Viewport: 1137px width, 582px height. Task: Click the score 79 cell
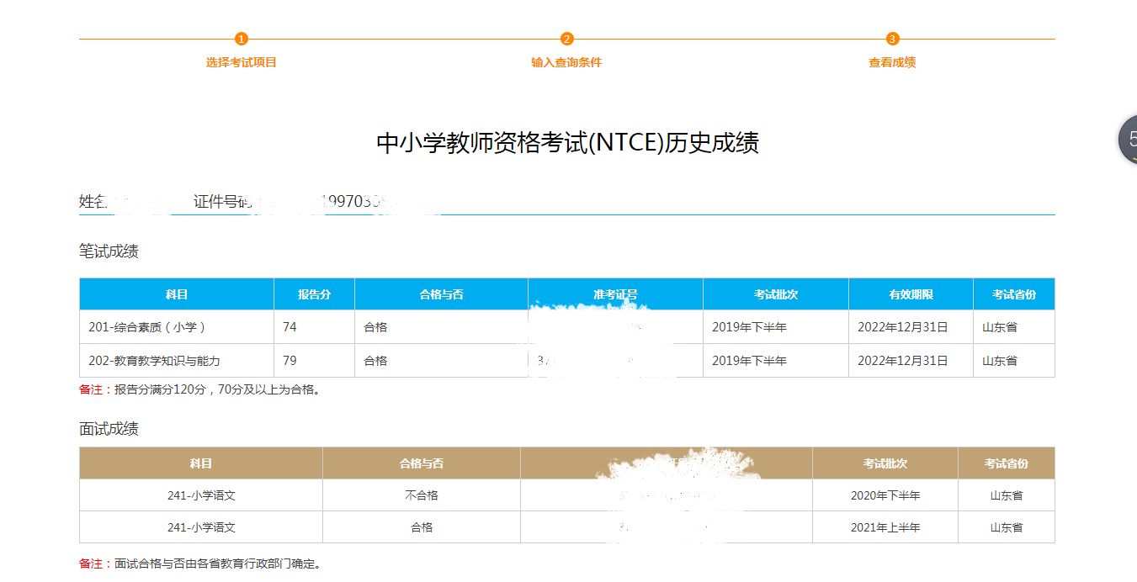pos(315,361)
